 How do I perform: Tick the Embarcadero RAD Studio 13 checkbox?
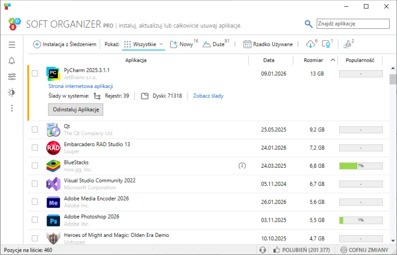(x=35, y=147)
